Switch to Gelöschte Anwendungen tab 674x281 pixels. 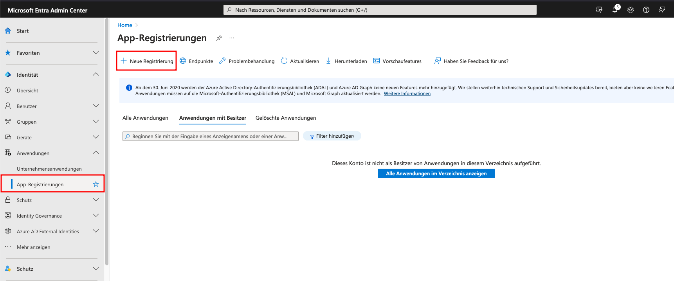tap(286, 118)
